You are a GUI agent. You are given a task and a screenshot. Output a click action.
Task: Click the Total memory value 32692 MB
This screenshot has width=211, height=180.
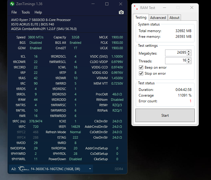pyautogui.click(x=183, y=31)
